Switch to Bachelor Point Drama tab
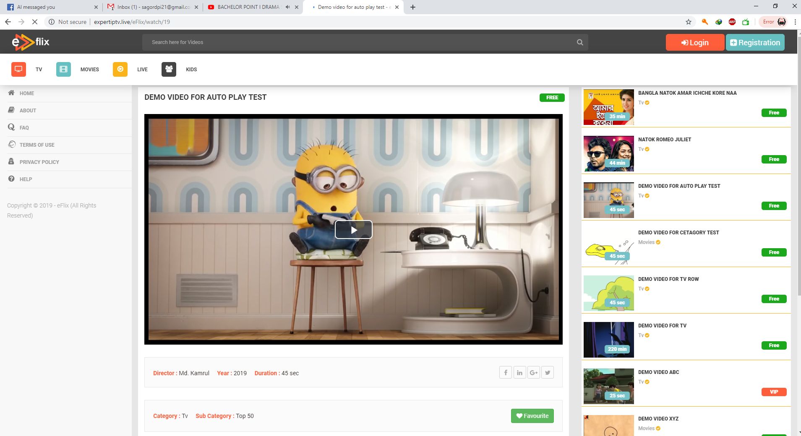 tap(253, 7)
